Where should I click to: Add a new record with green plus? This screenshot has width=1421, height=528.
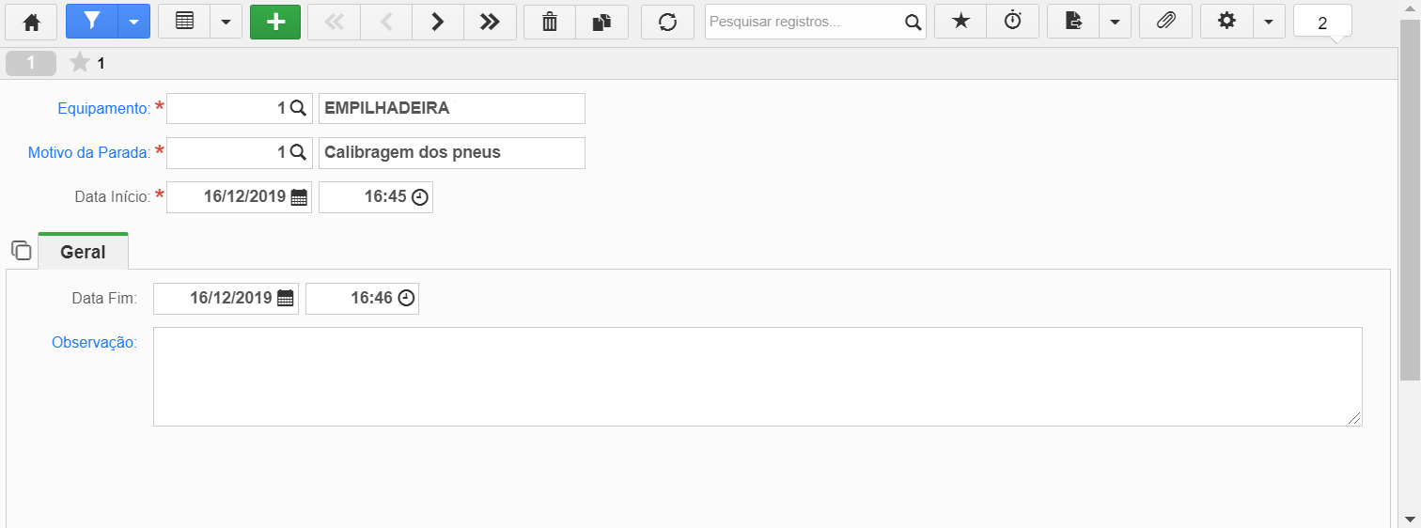[275, 22]
